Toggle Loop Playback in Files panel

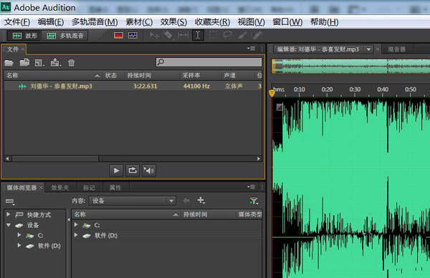click(133, 171)
